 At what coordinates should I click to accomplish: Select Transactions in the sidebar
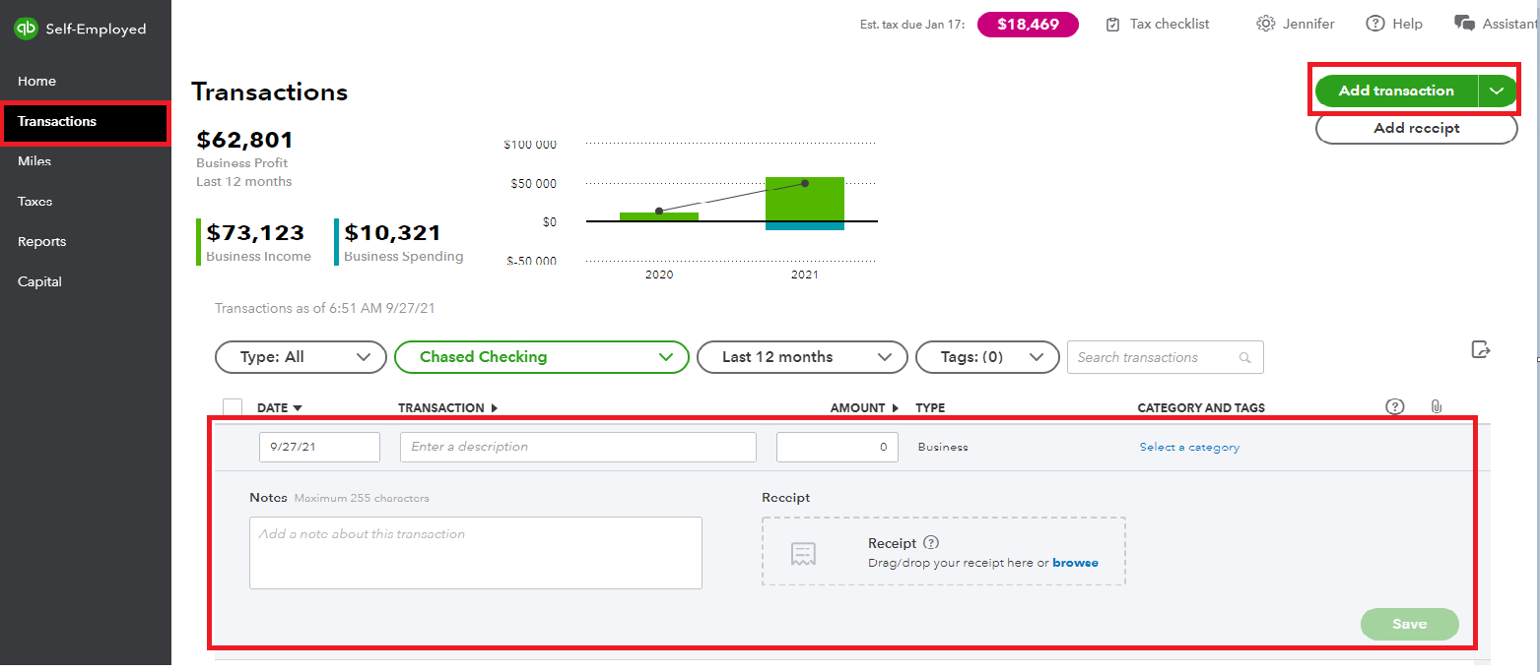click(x=86, y=121)
